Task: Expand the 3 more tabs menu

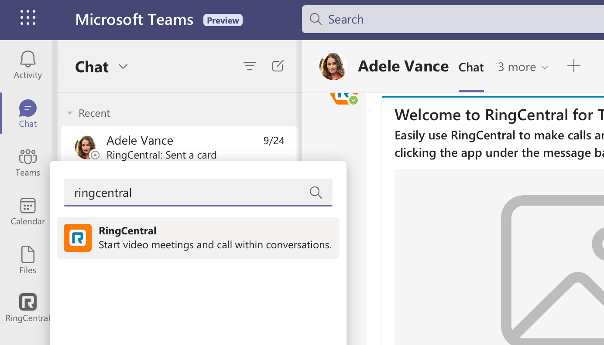Action: tap(523, 67)
